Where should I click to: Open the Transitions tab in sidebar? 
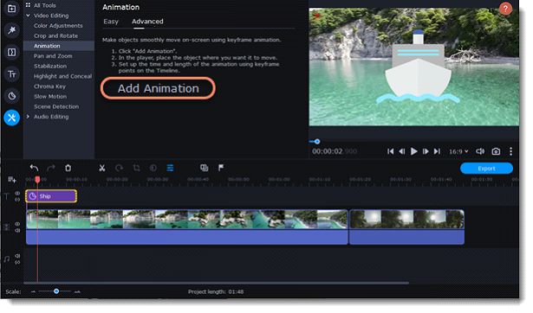(x=11, y=52)
